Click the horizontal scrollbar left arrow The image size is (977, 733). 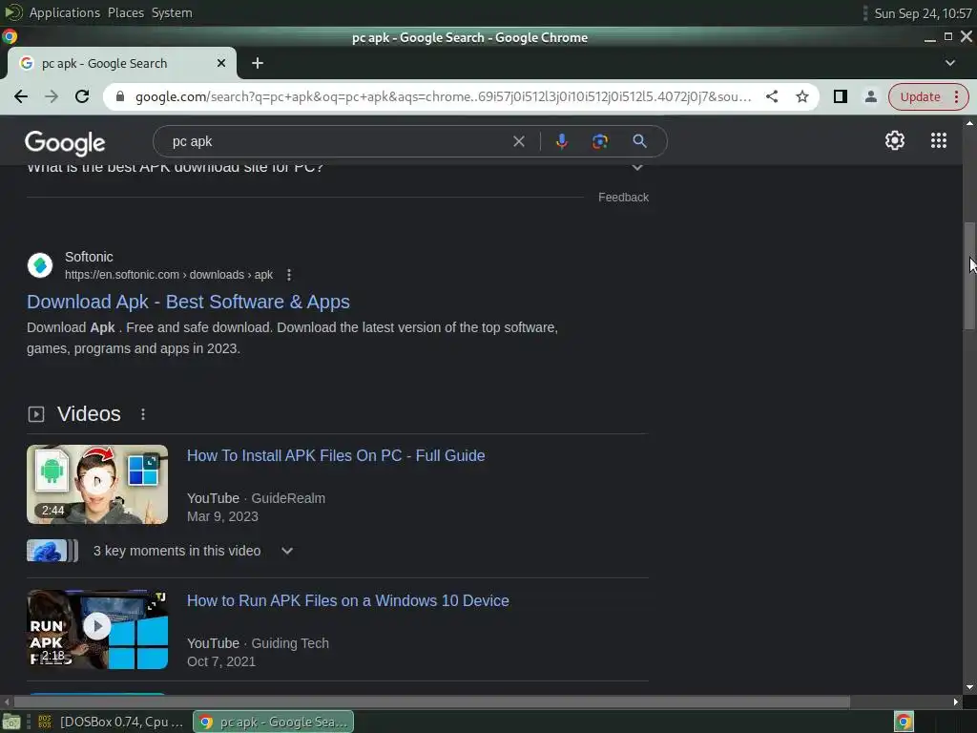point(7,702)
